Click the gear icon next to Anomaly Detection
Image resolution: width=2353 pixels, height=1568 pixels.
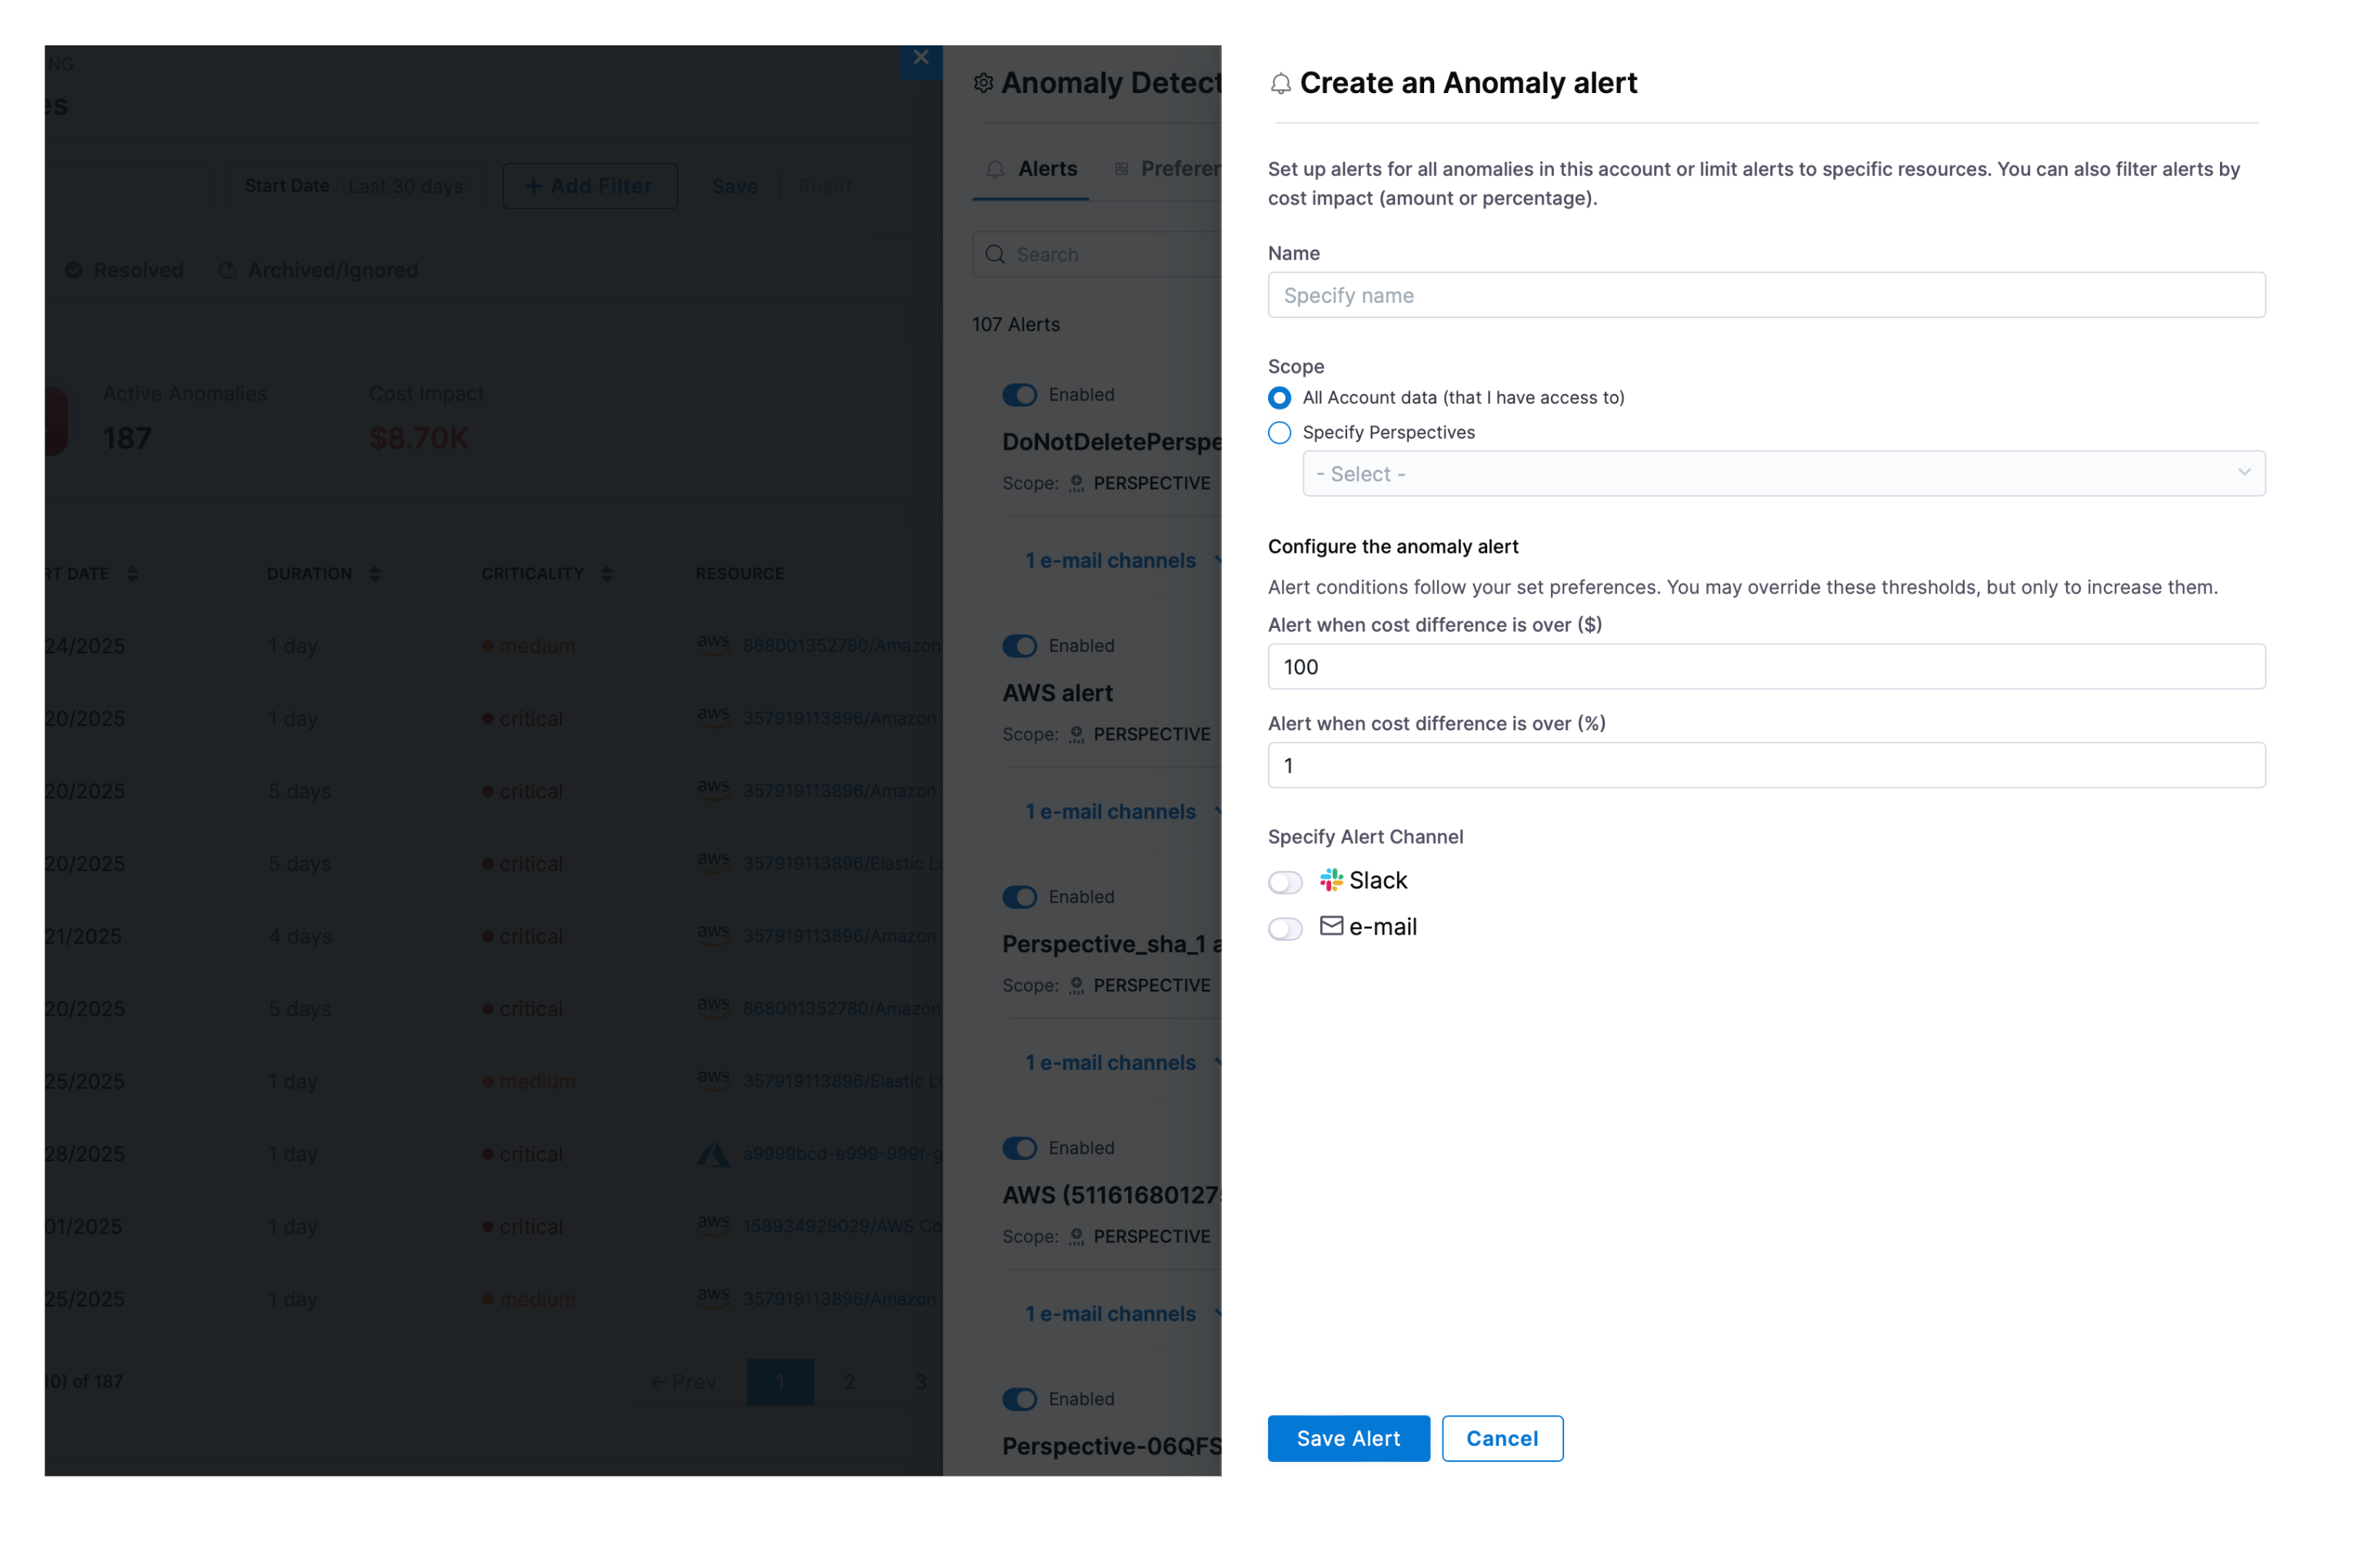983,84
